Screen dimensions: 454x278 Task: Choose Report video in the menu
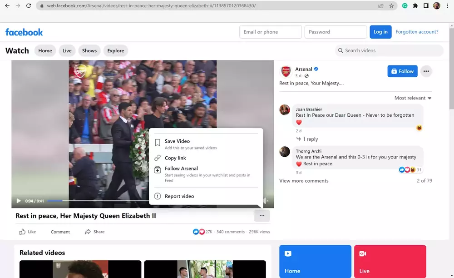tap(206, 196)
